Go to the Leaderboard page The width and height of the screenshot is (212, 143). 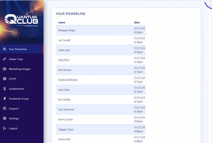point(16,89)
